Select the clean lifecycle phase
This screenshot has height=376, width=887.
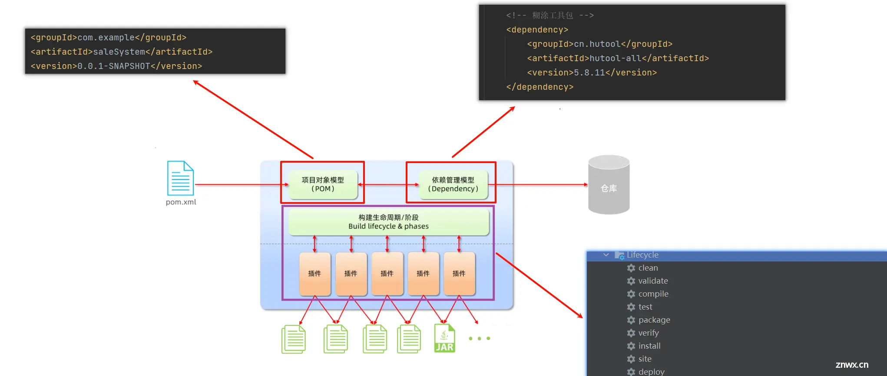[x=648, y=268]
